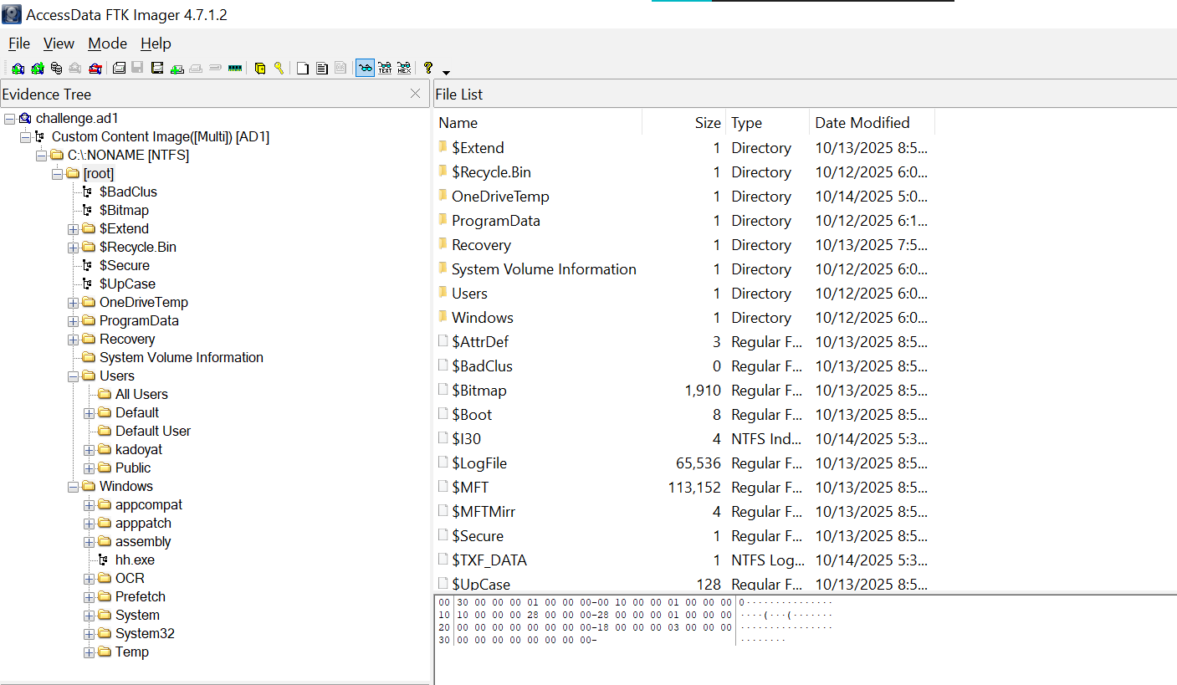Select the $I30 NTFS index entry
Screen dimensions: 1177x685
[466, 438]
